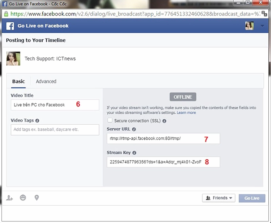Switch to the Basic tab
Viewport: 271px width, 223px height.
(x=18, y=81)
